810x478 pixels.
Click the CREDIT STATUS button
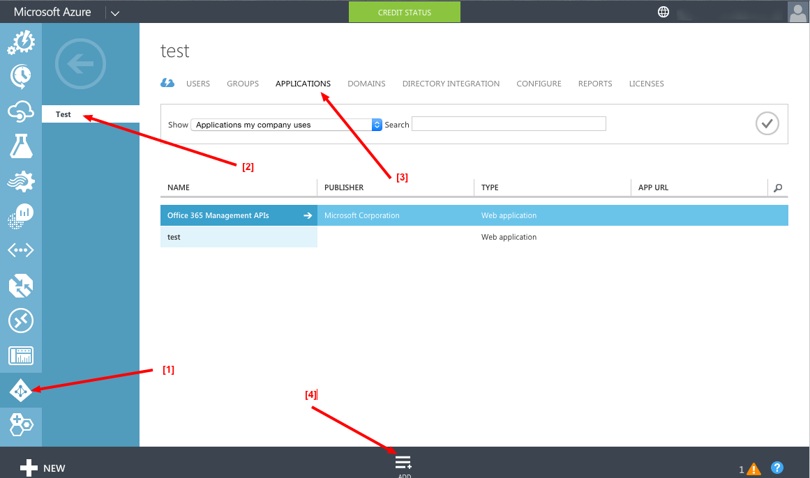(405, 13)
